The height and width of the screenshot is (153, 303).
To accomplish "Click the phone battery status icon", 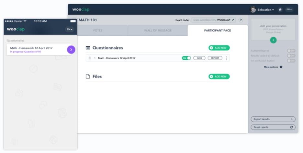I will 73,21.
